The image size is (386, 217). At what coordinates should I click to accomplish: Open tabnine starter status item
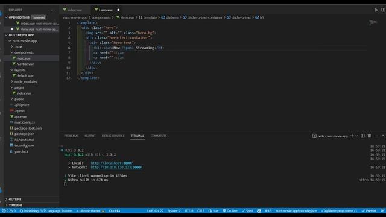coord(90,211)
